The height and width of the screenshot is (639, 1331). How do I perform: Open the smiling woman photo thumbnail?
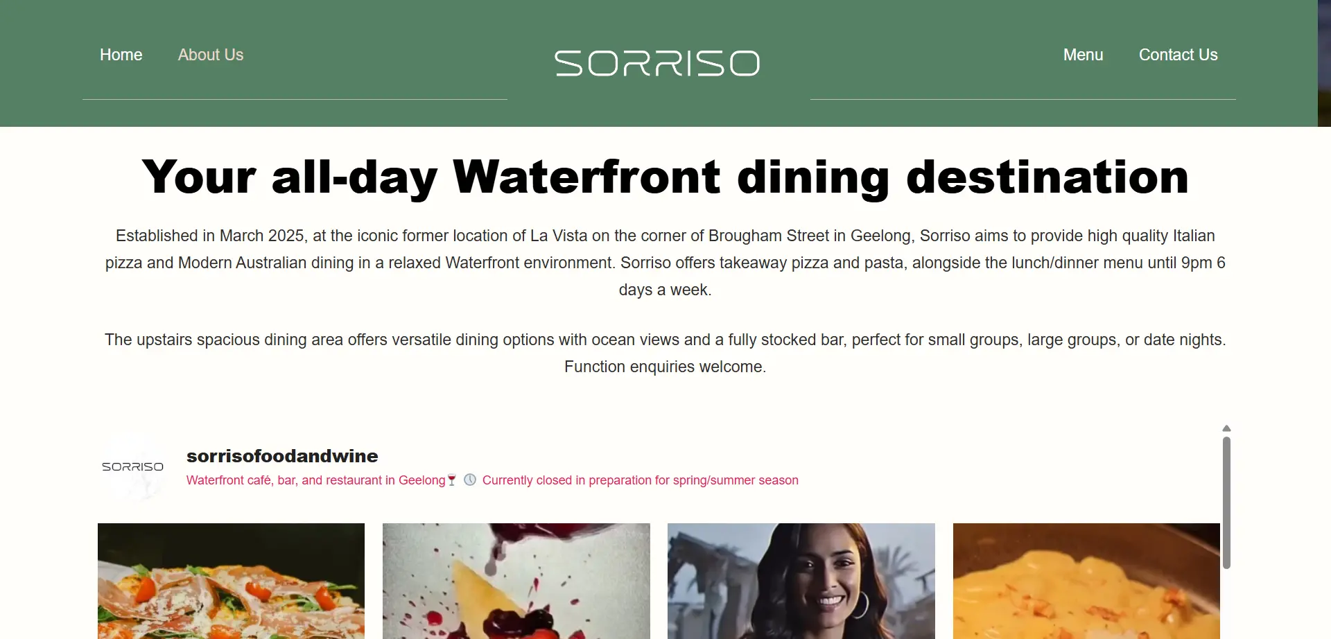tap(801, 581)
